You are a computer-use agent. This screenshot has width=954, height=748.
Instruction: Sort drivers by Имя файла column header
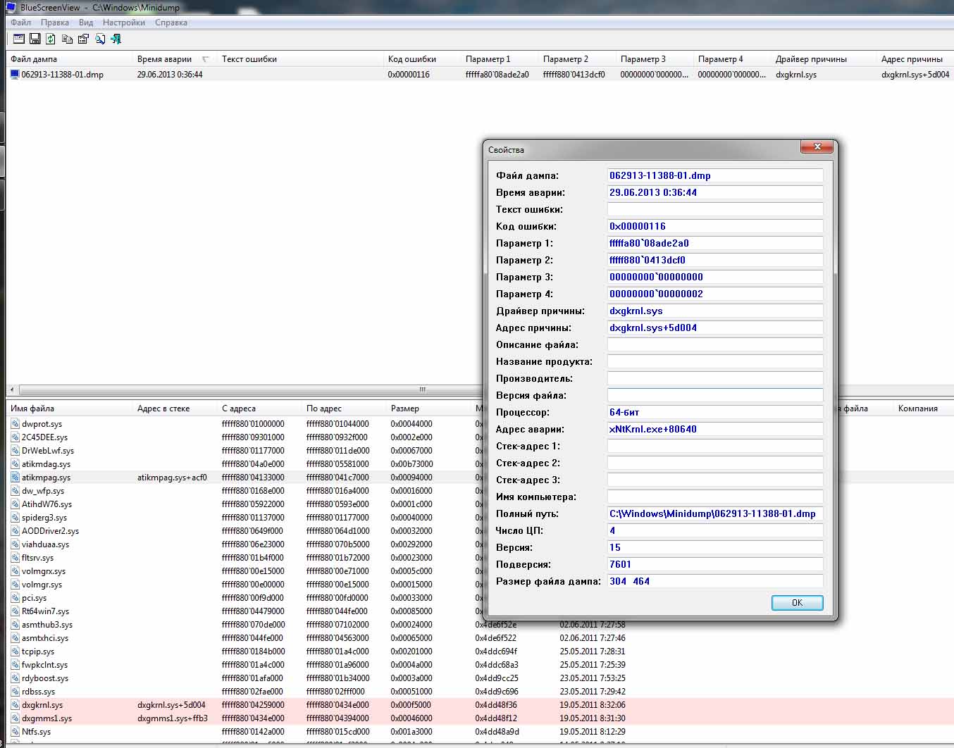coord(69,409)
